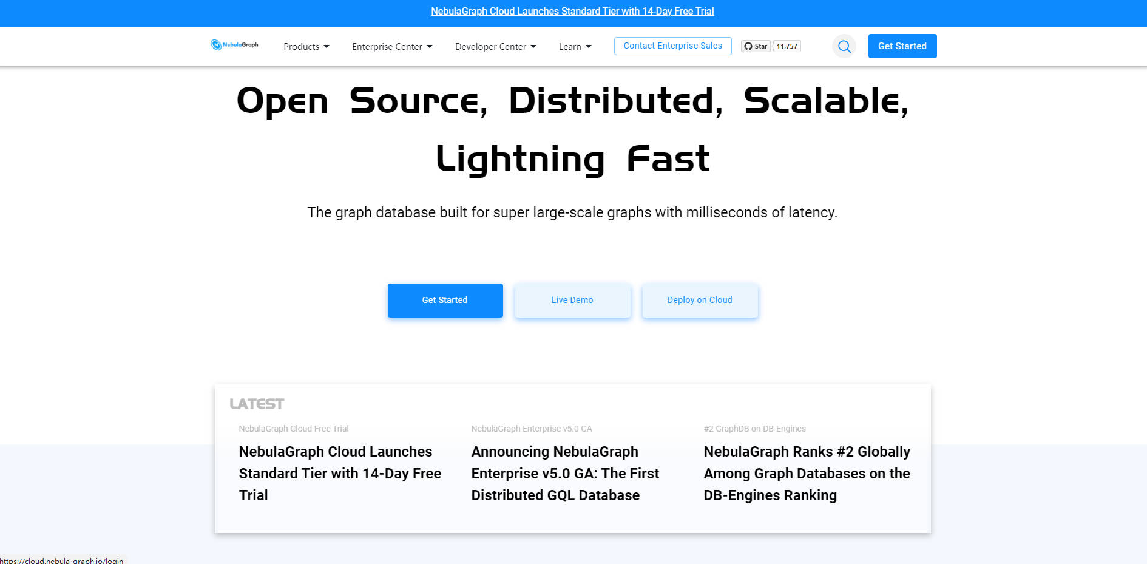The width and height of the screenshot is (1147, 564).
Task: Click the hero Get Started button
Action: (x=445, y=300)
